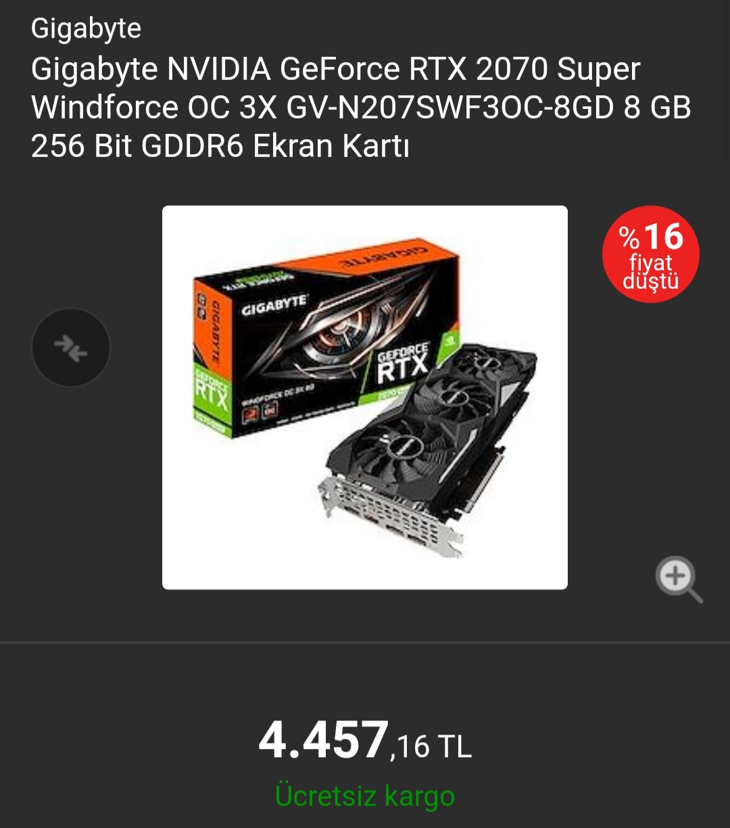Screen dimensions: 730x828
Task: Tap the 4.457,16 TL price
Action: point(365,741)
